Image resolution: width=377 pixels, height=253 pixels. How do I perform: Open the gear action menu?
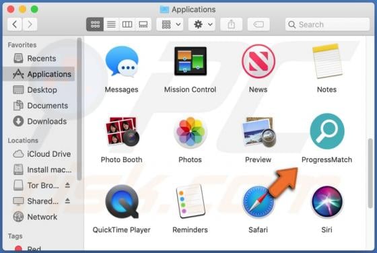click(202, 24)
